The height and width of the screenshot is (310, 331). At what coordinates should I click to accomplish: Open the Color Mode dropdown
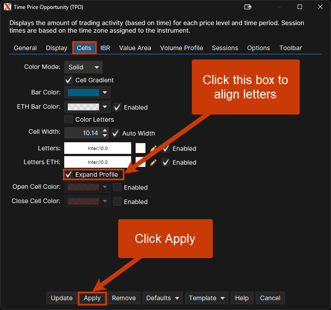83,67
